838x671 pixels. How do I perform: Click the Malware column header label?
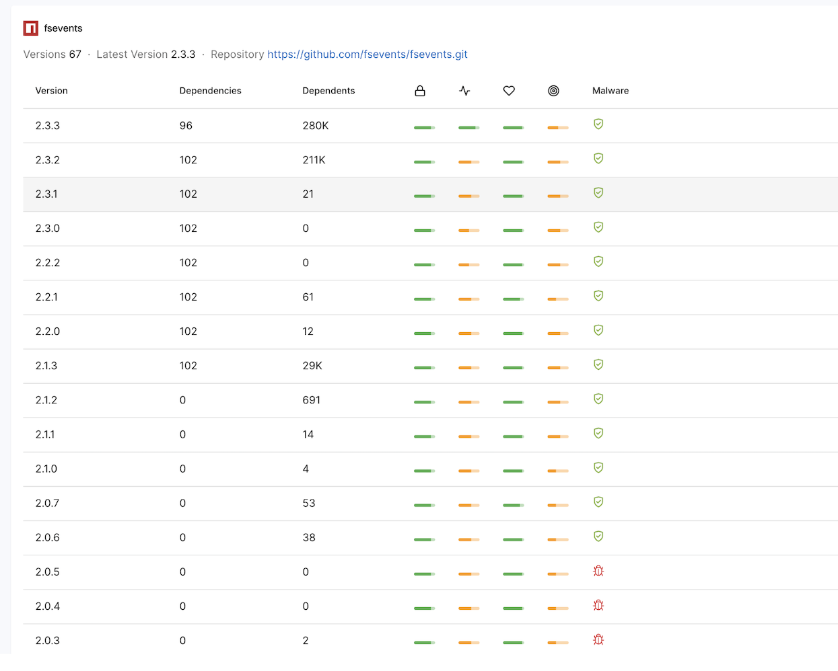coord(610,91)
